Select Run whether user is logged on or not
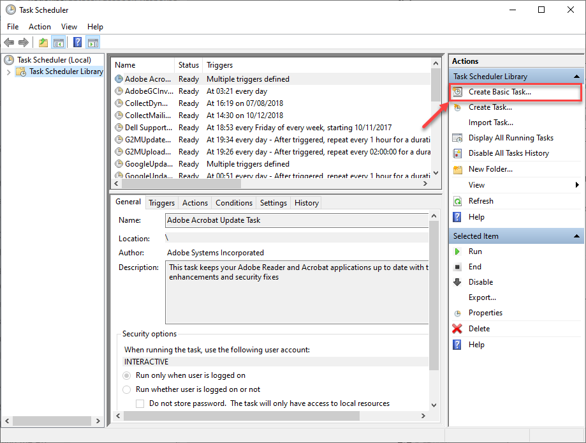The width and height of the screenshot is (586, 443). pos(127,389)
